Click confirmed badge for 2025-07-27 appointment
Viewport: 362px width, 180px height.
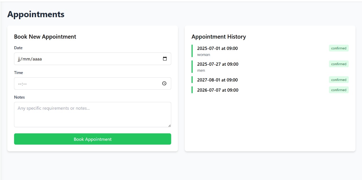point(339,64)
